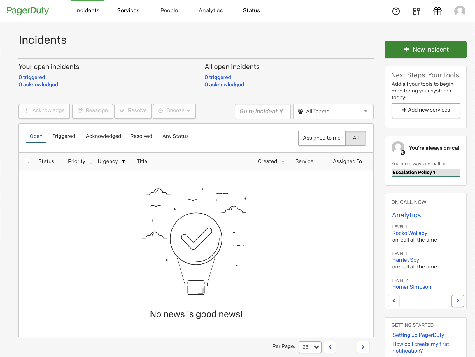Image resolution: width=475 pixels, height=357 pixels.
Task: Click the Service column header
Action: (304, 161)
